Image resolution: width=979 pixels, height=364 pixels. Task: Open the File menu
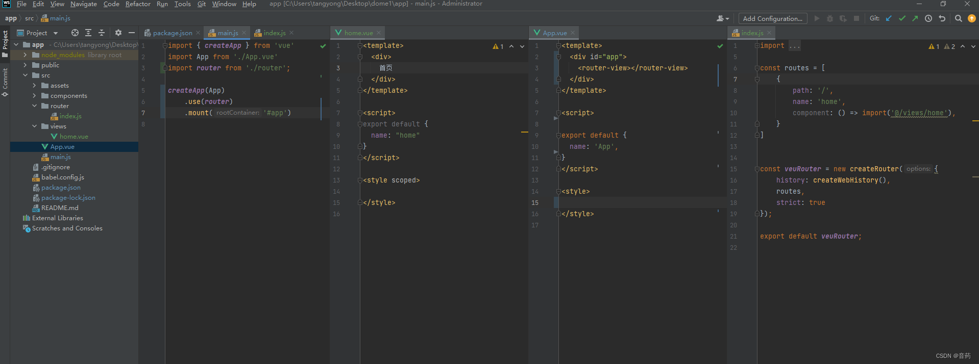(x=21, y=4)
